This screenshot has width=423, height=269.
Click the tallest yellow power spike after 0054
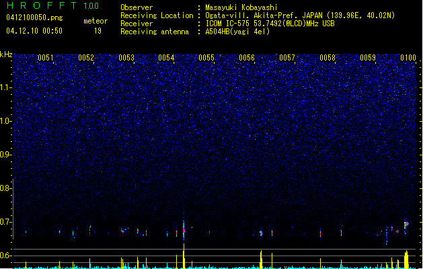point(184,256)
